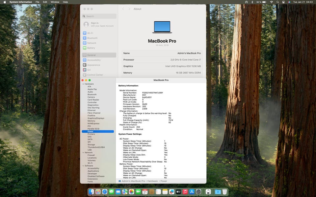The image size is (316, 197).
Task: Select NVMExpress in the Hardware list
Action: pyautogui.click(x=93, y=123)
